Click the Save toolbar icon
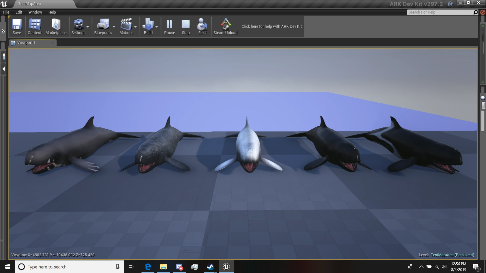The width and height of the screenshot is (486, 273). click(x=17, y=25)
